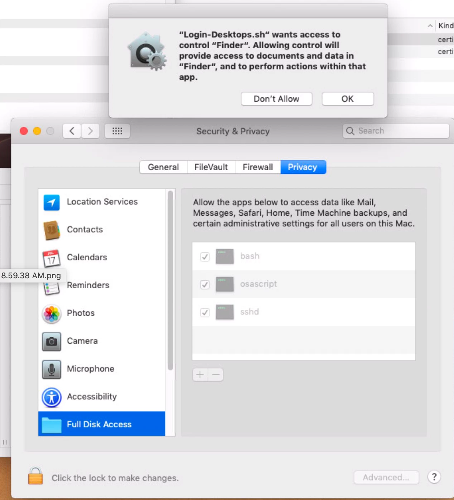
Task: Toggle the bash checkbox
Action: point(205,257)
